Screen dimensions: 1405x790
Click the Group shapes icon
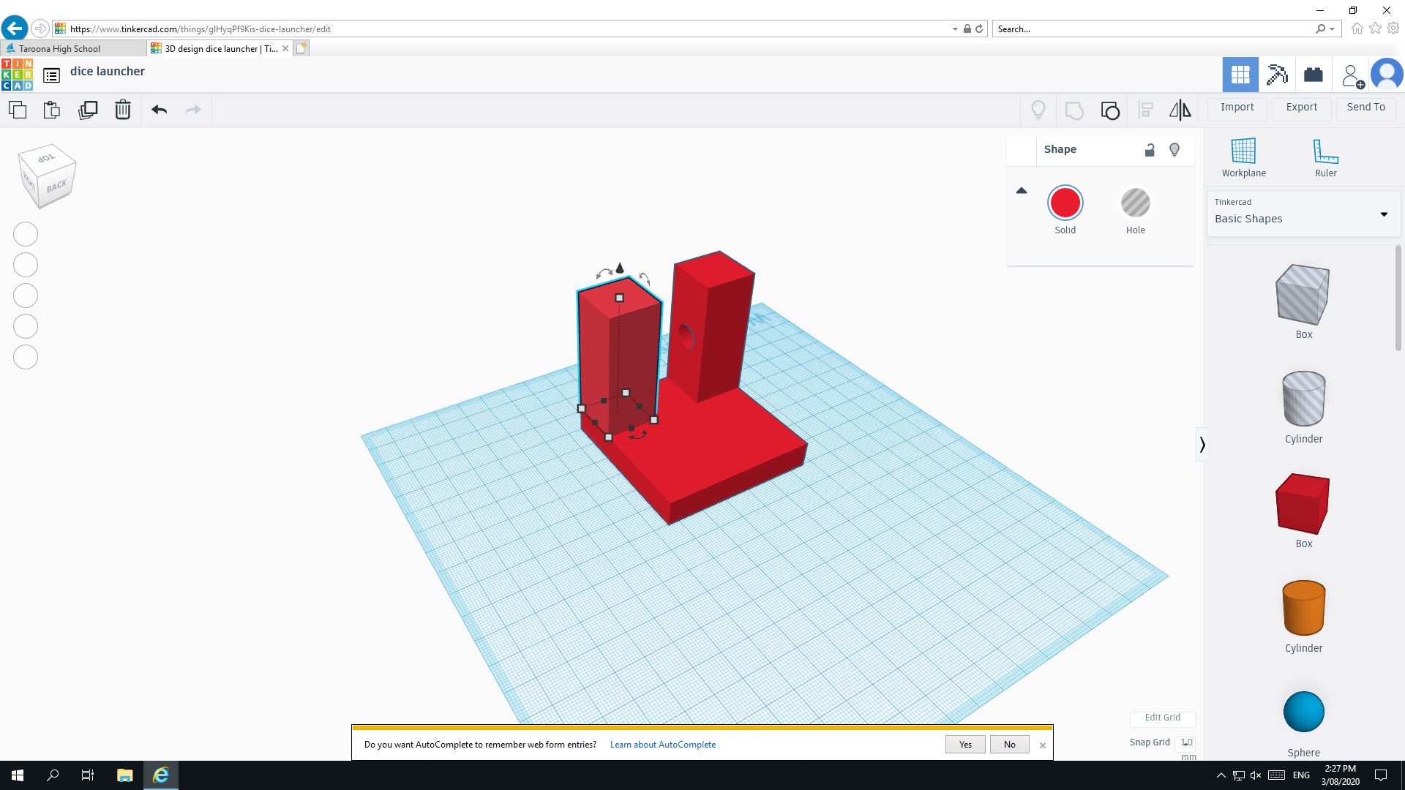1074,110
